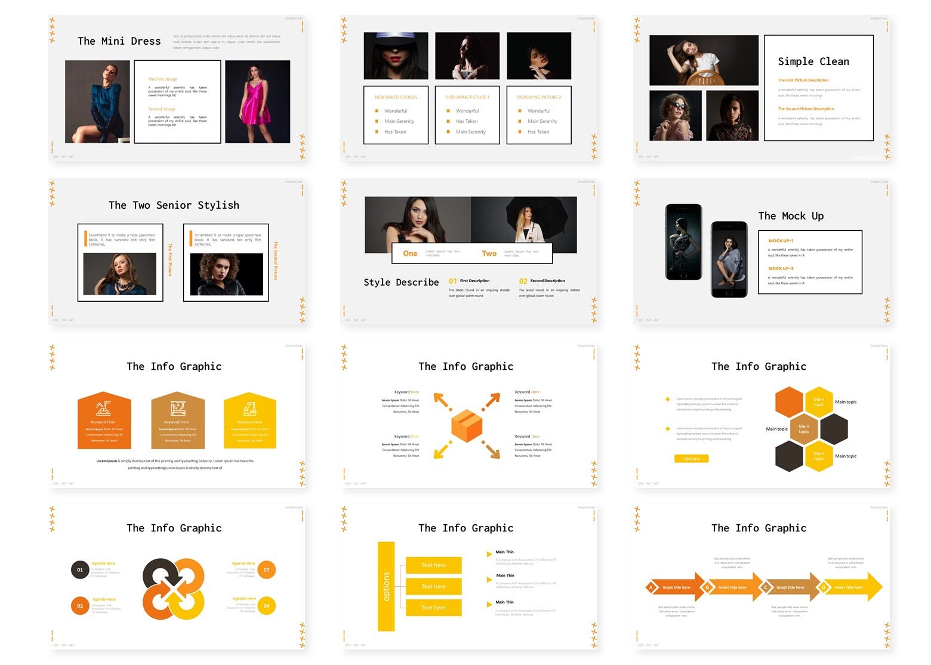This screenshot has height=665, width=931.
Task: Click the vertical yellow 'options' bar
Action: pyautogui.click(x=386, y=586)
